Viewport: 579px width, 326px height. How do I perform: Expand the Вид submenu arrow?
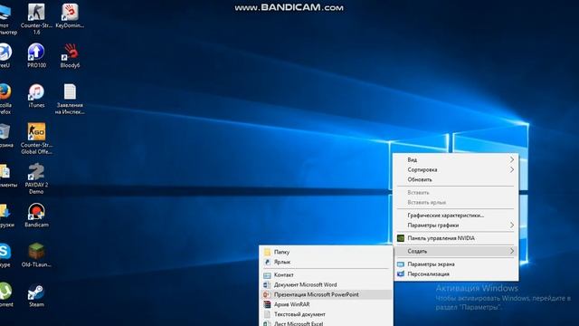(x=512, y=159)
